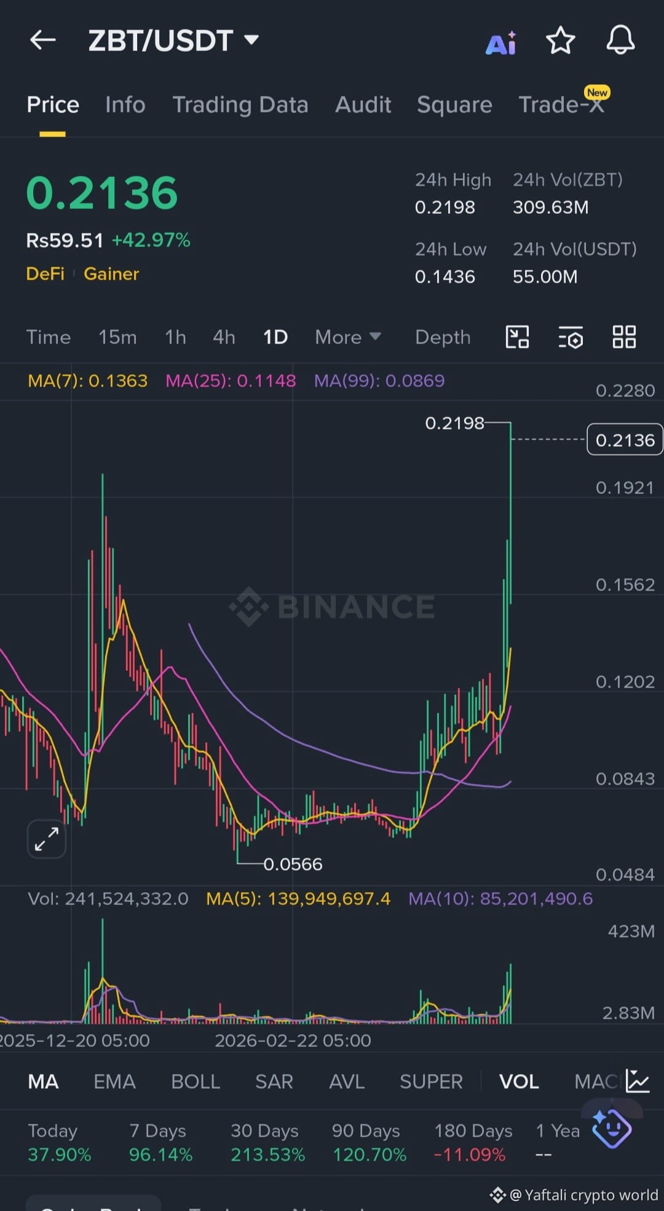Select the 1D interval

click(x=275, y=337)
